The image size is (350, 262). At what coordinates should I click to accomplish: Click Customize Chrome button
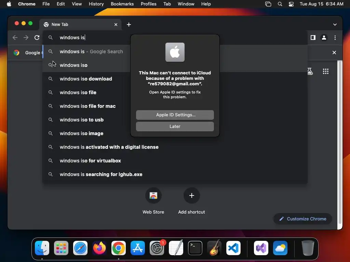[303, 219]
